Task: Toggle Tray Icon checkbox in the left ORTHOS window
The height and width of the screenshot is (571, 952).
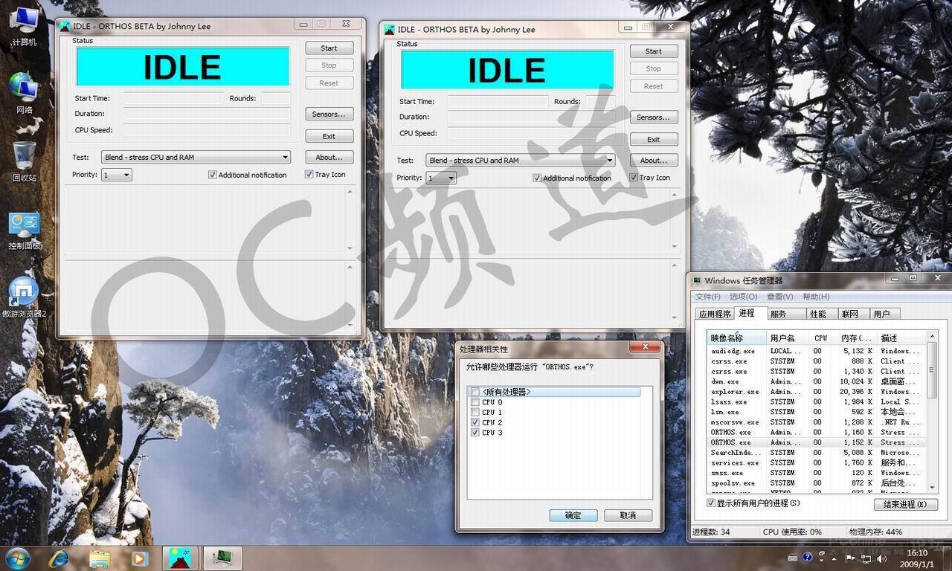Action: pyautogui.click(x=309, y=174)
